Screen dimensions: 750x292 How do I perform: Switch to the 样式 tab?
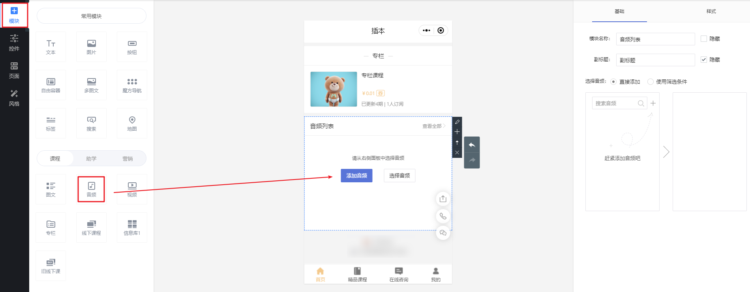click(711, 11)
